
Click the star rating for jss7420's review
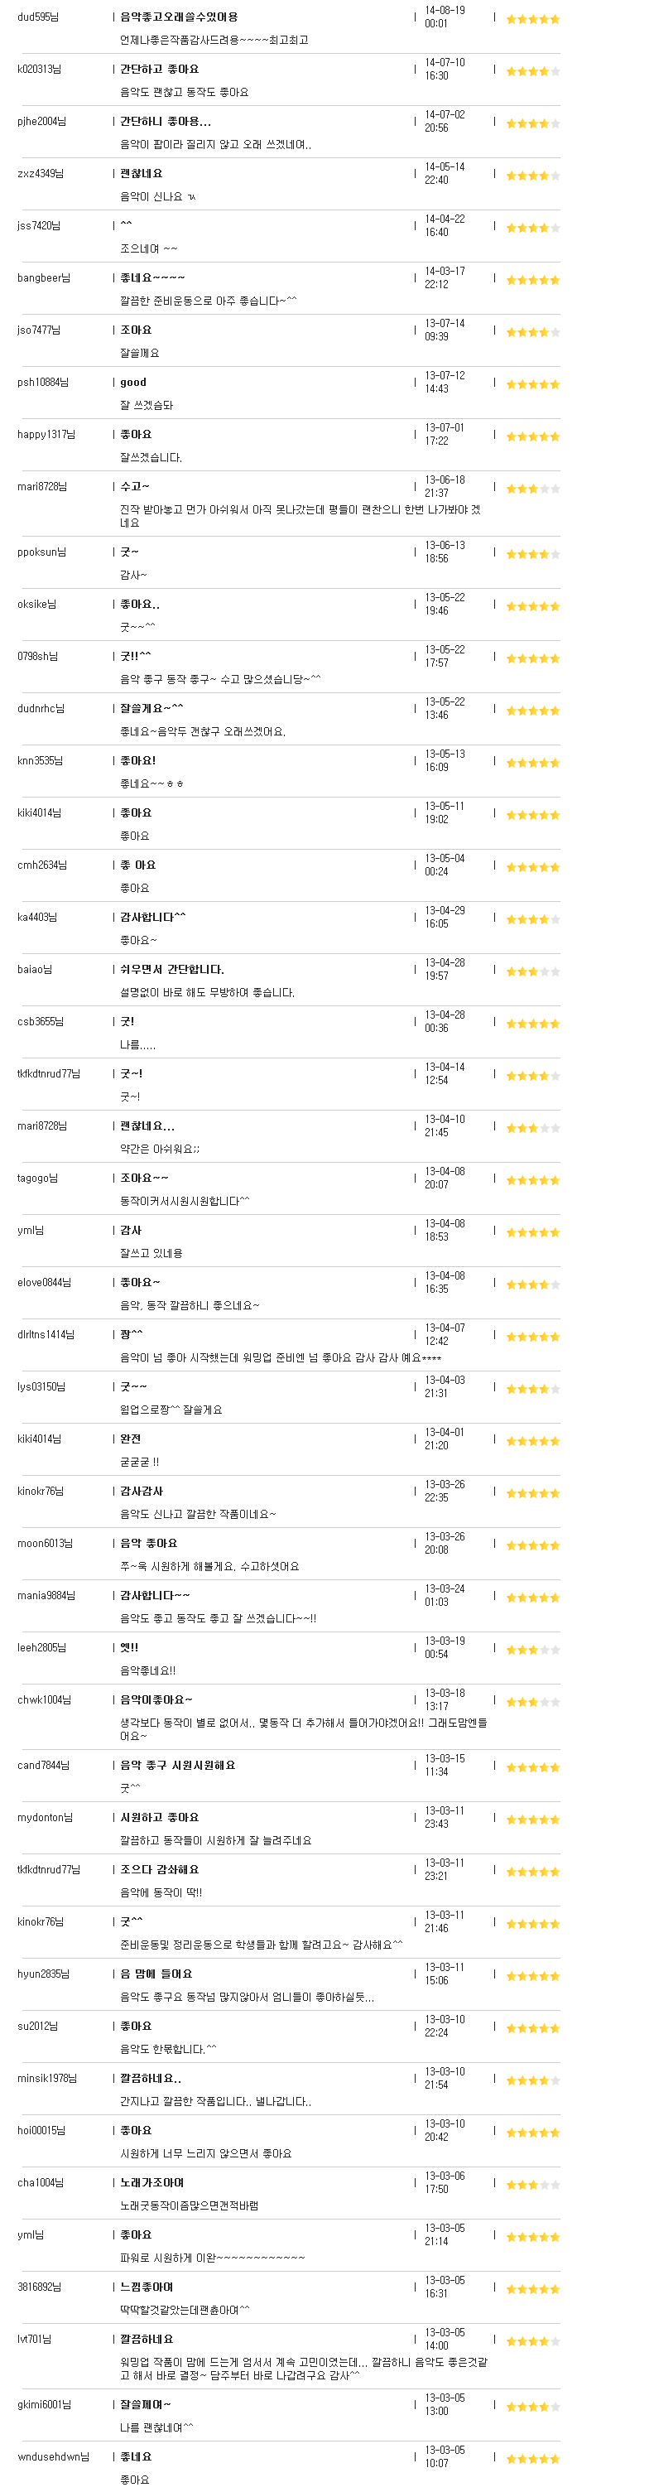(x=532, y=229)
